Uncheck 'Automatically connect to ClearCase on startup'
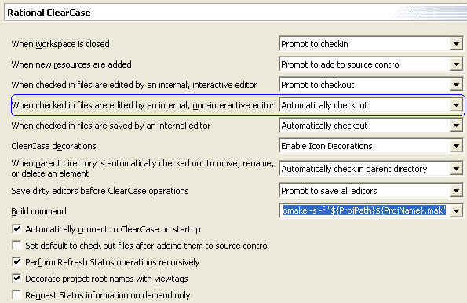 pyautogui.click(x=17, y=228)
